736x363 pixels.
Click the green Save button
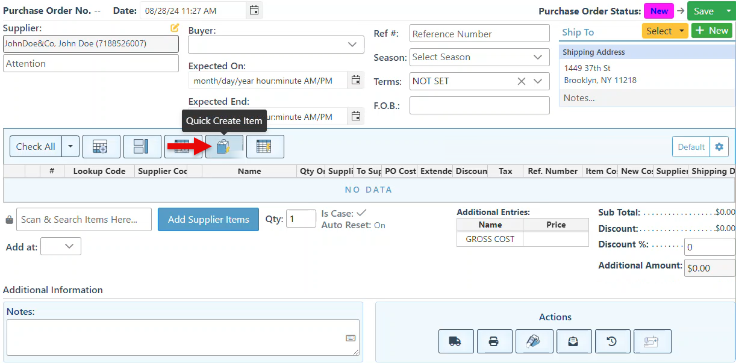pyautogui.click(x=703, y=11)
